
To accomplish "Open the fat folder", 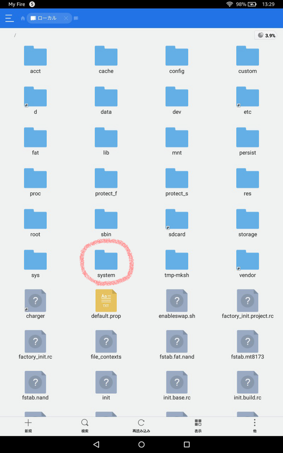I will click(35, 141).
